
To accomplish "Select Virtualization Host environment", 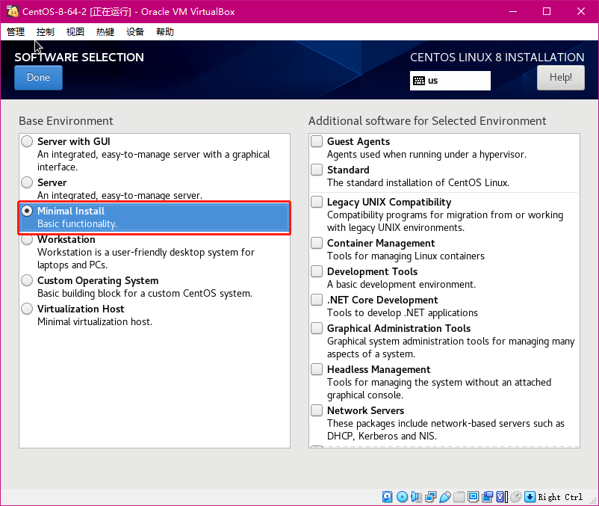I will [27, 309].
